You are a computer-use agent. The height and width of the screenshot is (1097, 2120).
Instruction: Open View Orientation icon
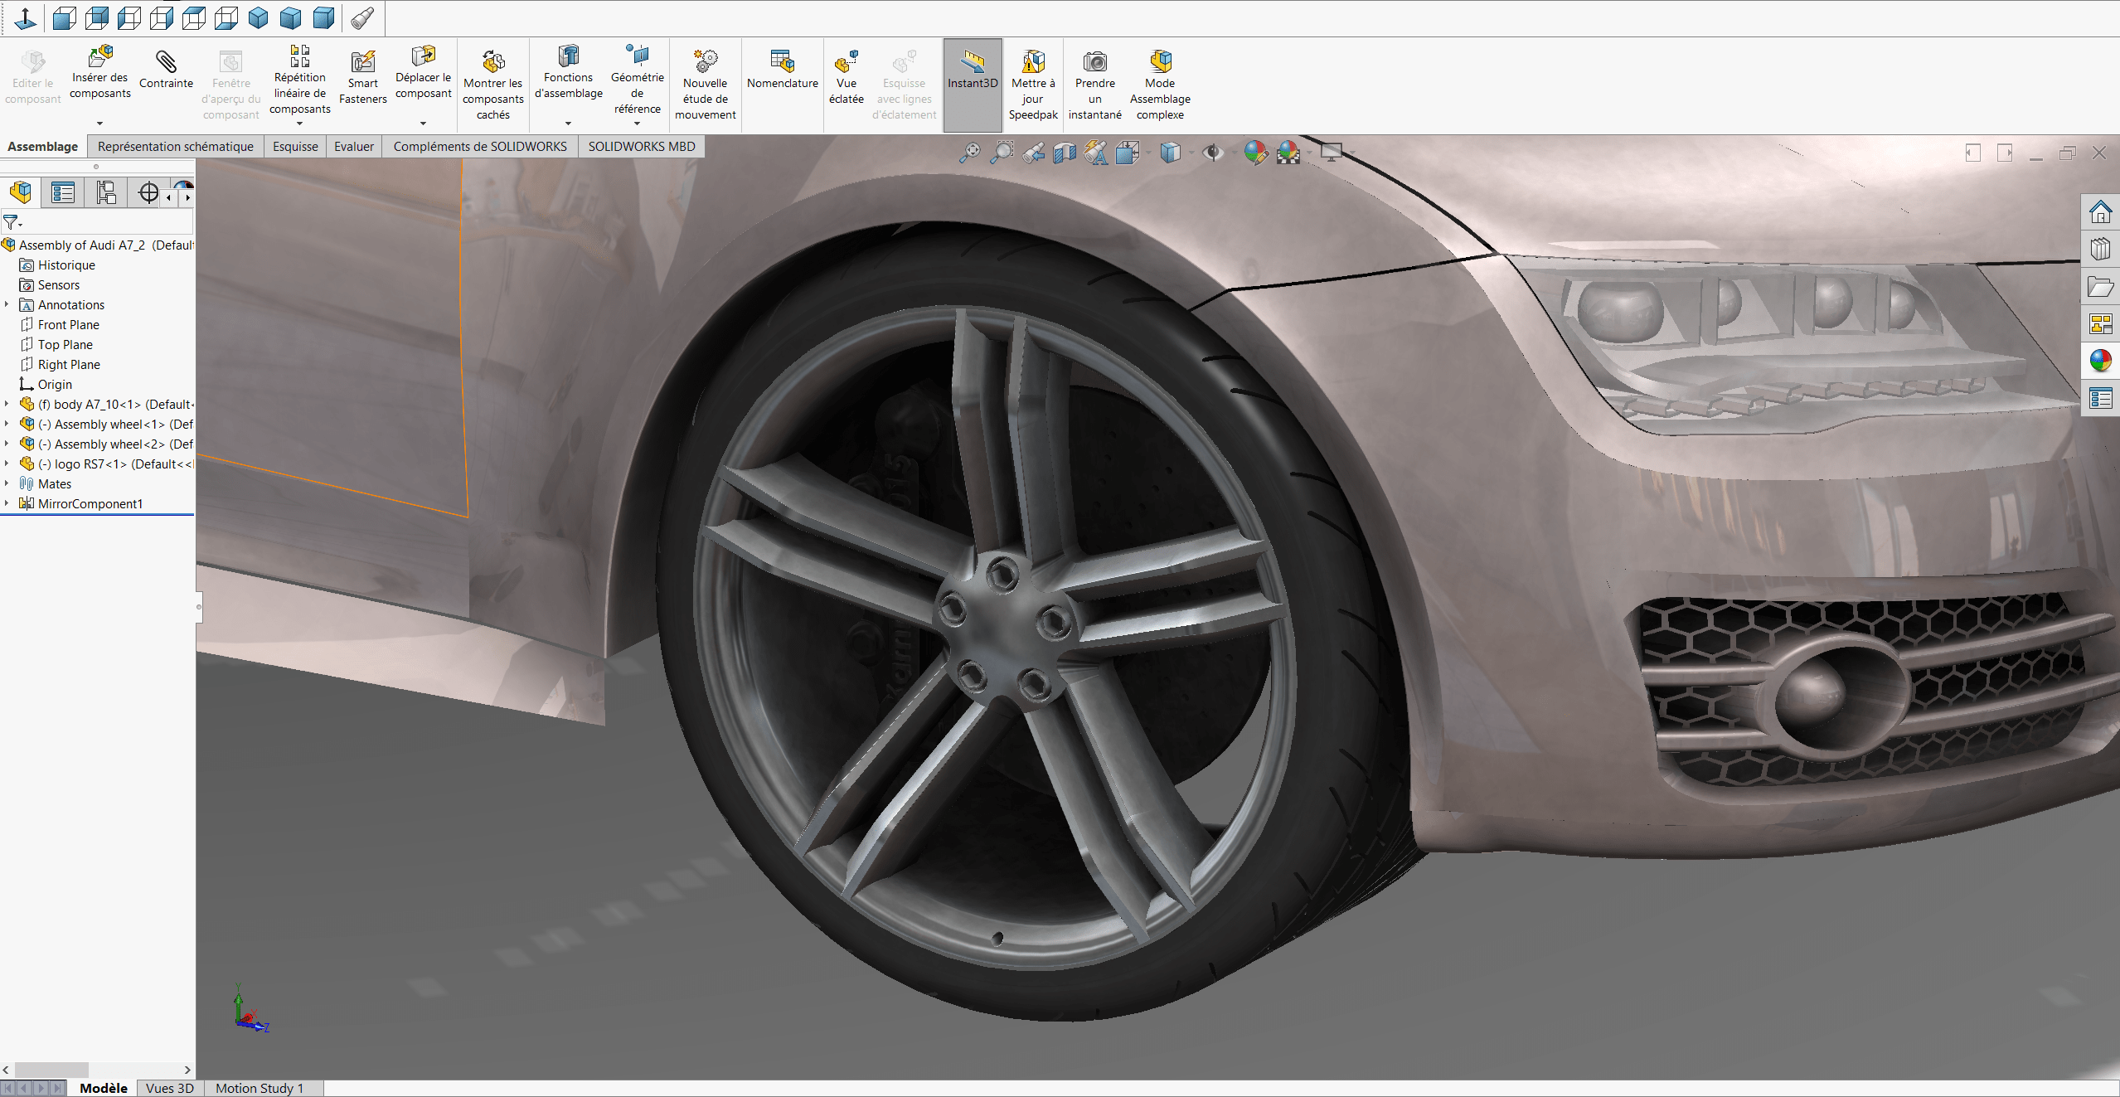[x=1128, y=153]
